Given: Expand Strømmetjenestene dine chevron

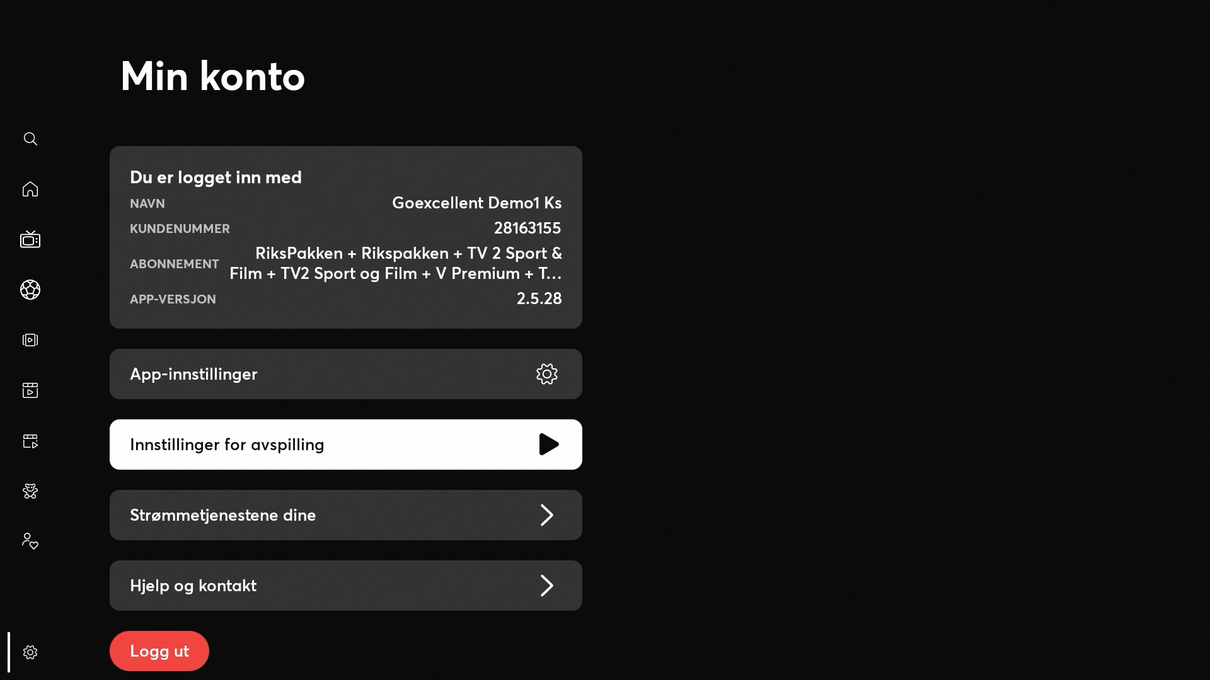Looking at the screenshot, I should pos(547,515).
